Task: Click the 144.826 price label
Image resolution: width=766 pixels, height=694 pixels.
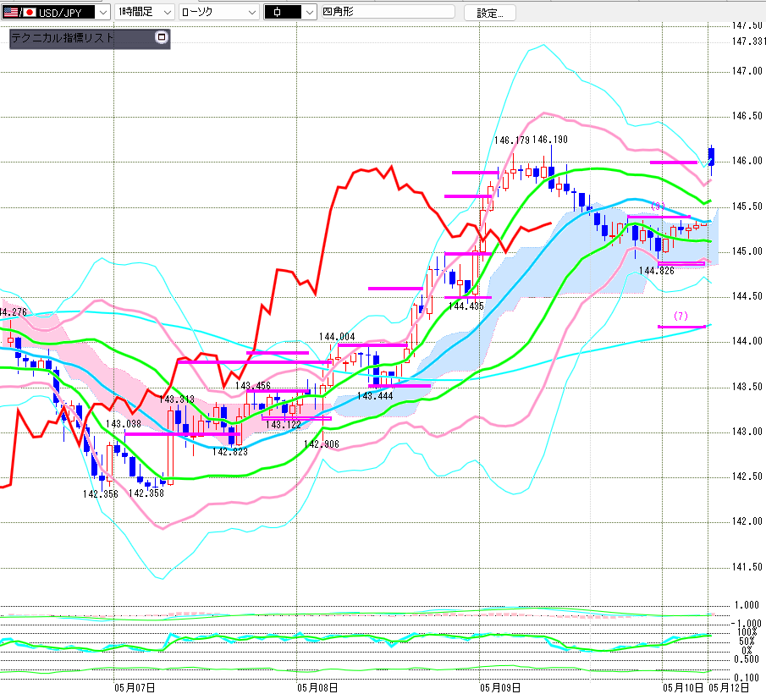Action: [657, 271]
